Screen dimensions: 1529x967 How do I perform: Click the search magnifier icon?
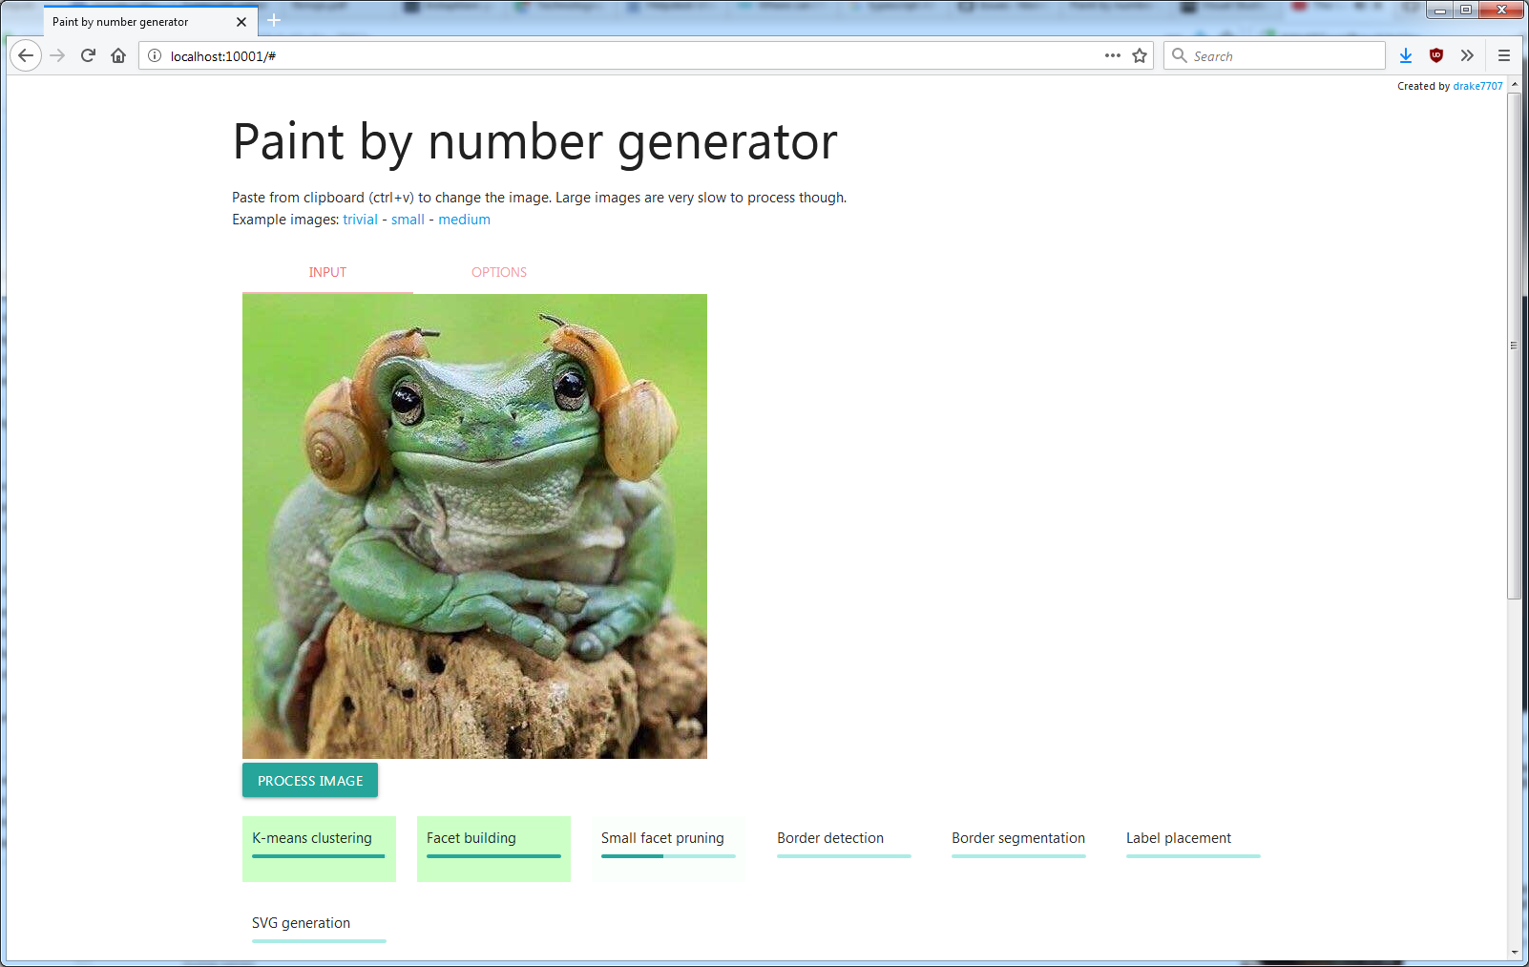coord(1180,55)
